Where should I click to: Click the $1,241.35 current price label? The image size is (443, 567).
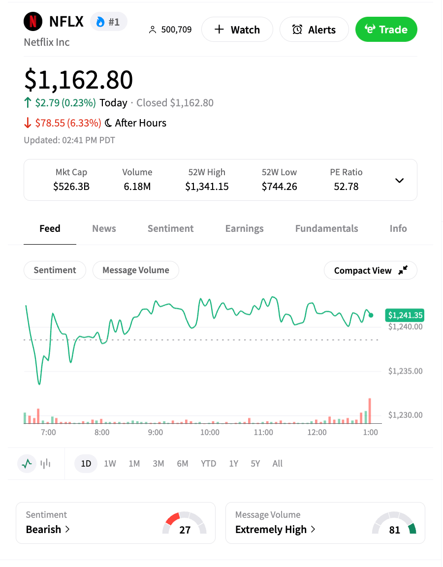point(405,315)
